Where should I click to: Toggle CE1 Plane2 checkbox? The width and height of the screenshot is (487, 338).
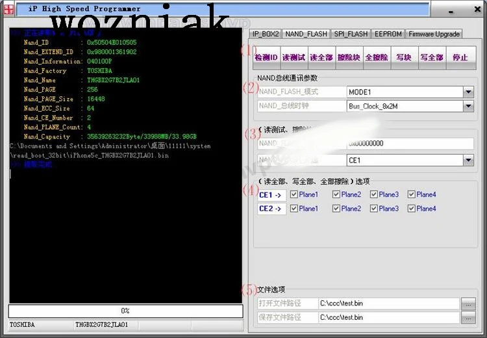pyautogui.click(x=336, y=194)
